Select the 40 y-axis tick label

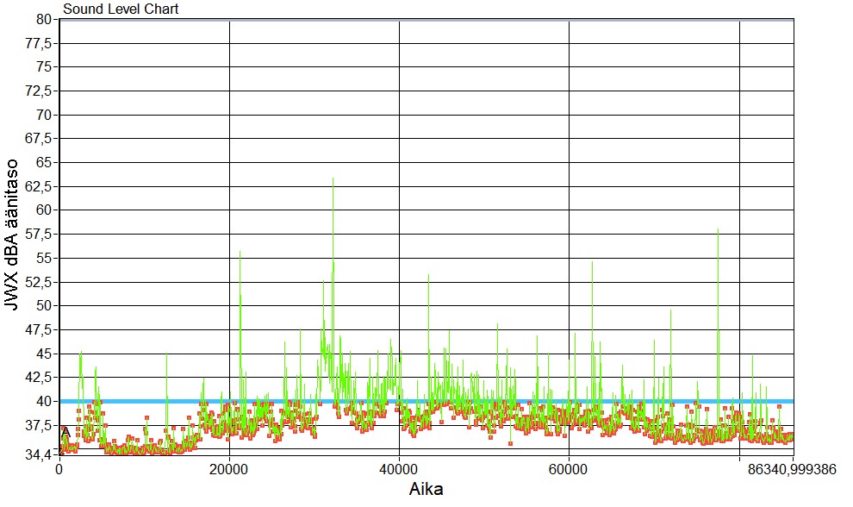tap(47, 401)
